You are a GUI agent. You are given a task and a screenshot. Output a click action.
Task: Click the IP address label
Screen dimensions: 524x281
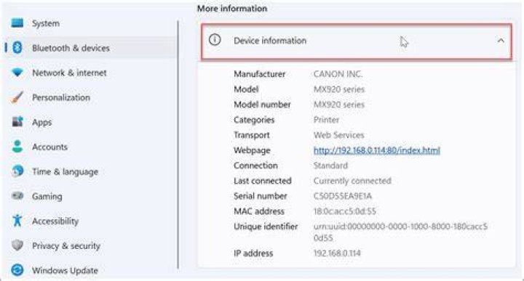pyautogui.click(x=253, y=253)
